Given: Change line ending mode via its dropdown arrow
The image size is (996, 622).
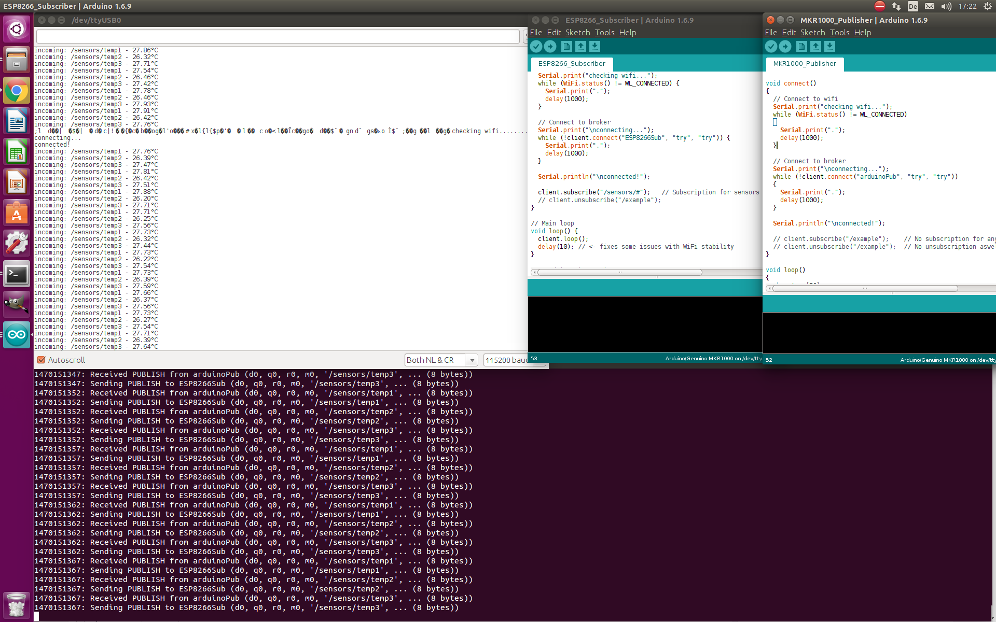Looking at the screenshot, I should coord(472,359).
